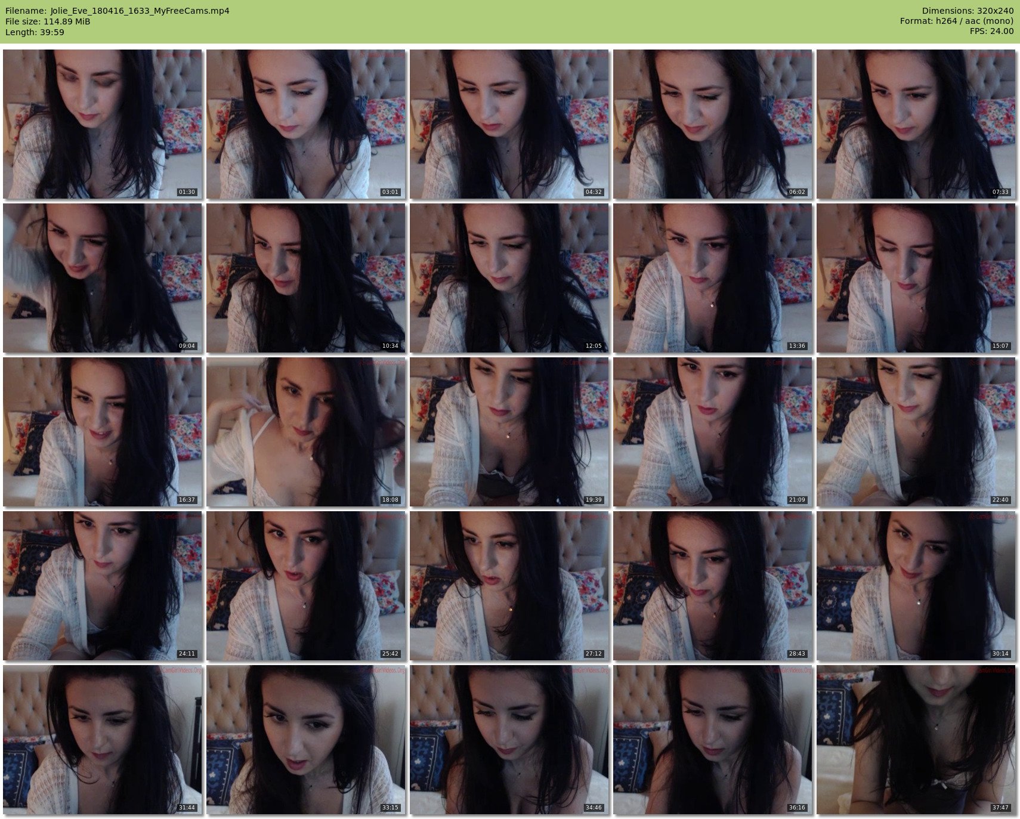This screenshot has width=1020, height=819.
Task: Open the 15:07 thumbnail
Action: pos(916,278)
